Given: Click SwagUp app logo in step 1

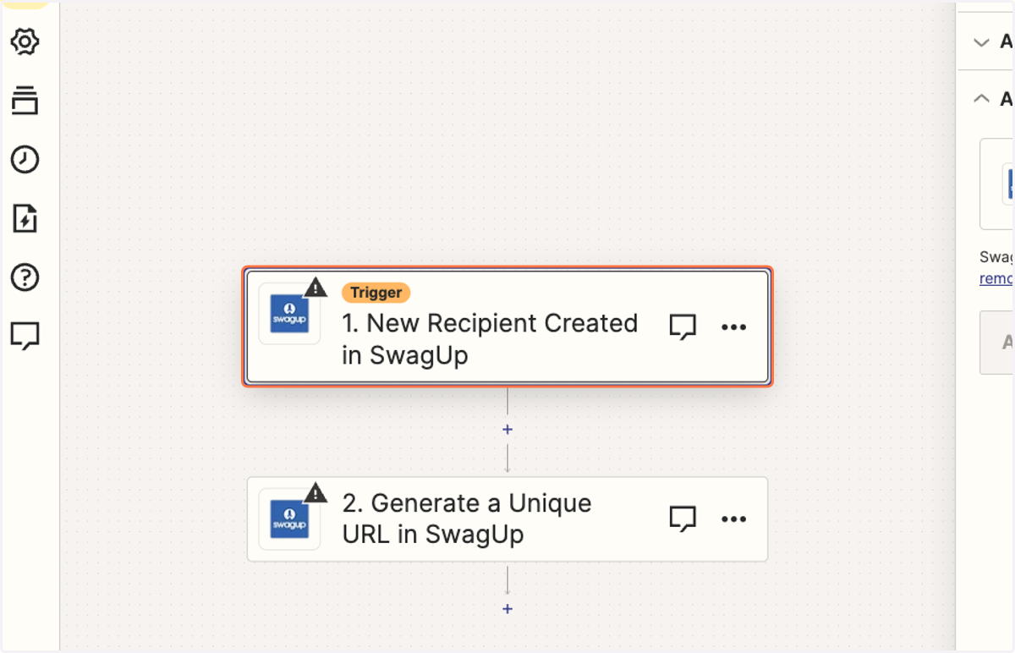Looking at the screenshot, I should pyautogui.click(x=289, y=314).
